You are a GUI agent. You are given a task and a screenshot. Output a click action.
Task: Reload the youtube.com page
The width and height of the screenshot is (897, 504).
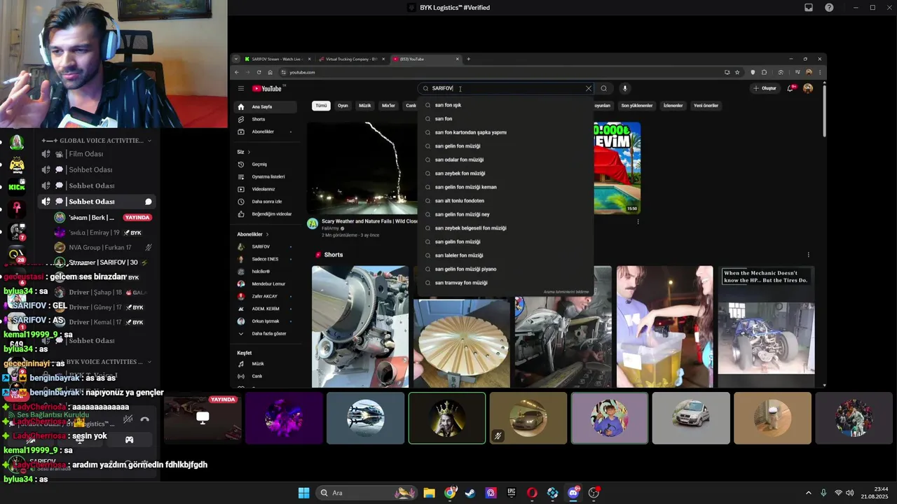(259, 72)
